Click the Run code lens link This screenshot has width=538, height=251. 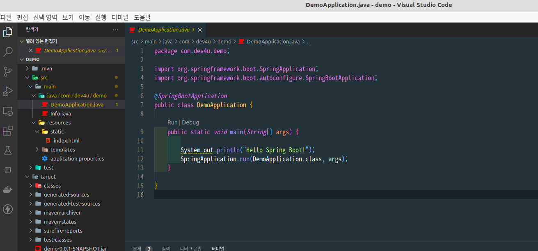pyautogui.click(x=172, y=122)
